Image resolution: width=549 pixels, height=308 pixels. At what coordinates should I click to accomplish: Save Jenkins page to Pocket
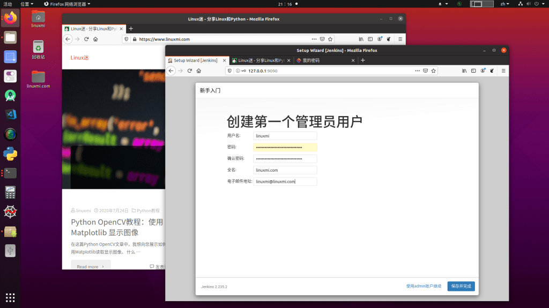point(425,71)
